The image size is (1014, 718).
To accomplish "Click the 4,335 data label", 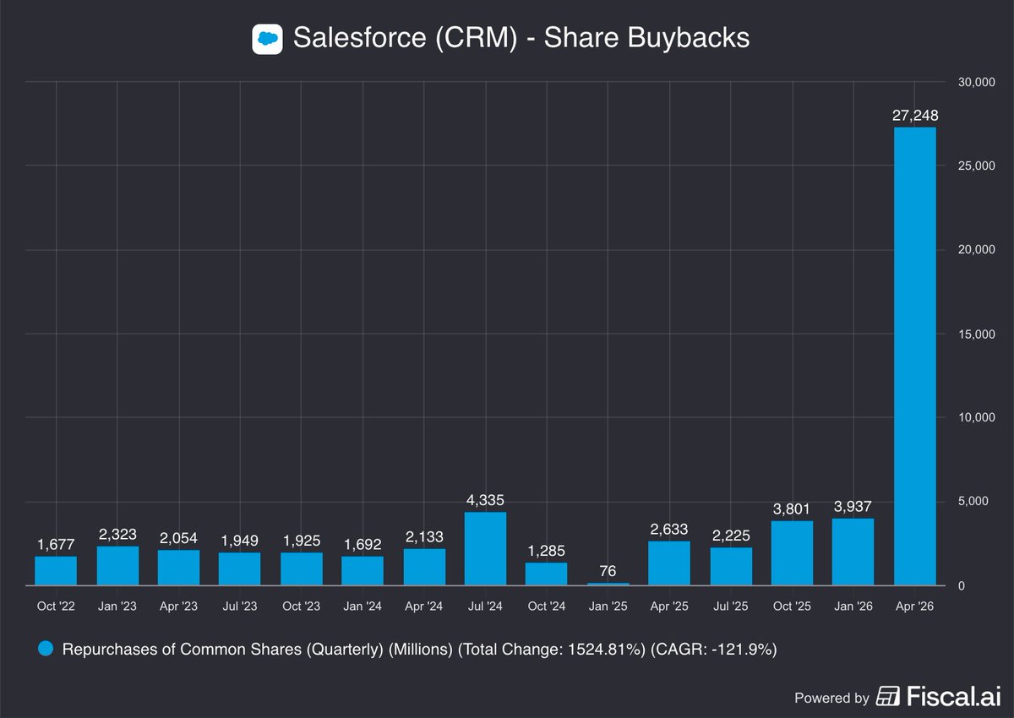I will pyautogui.click(x=486, y=500).
